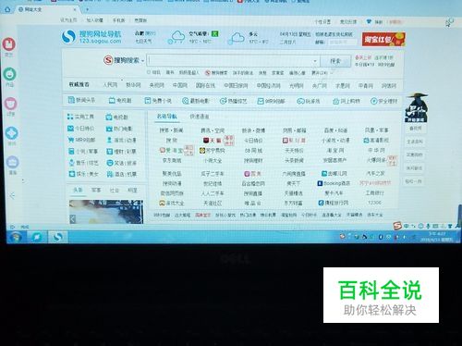Screen dimensions: 462x346
Task: Open the 天涯社区 site link
Action: point(213,203)
